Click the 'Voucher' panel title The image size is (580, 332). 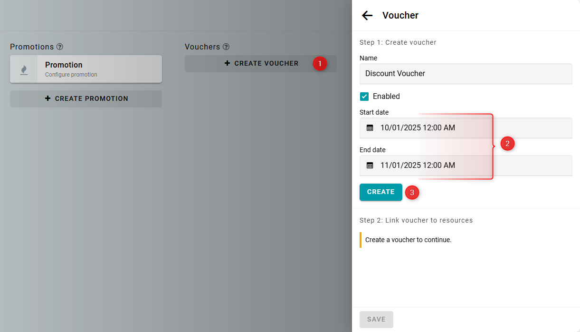pos(400,15)
